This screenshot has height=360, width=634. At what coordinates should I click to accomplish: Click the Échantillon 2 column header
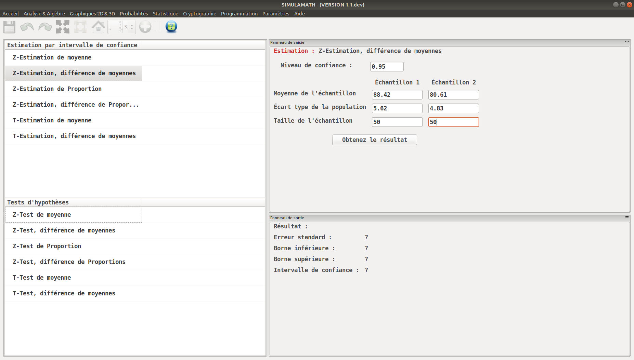tap(453, 82)
